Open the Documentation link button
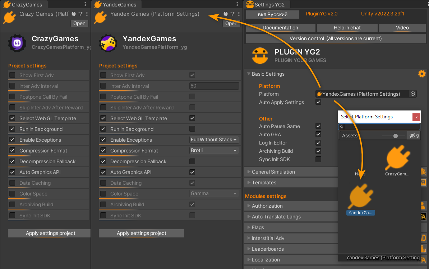The width and height of the screenshot is (429, 269). 281,28
